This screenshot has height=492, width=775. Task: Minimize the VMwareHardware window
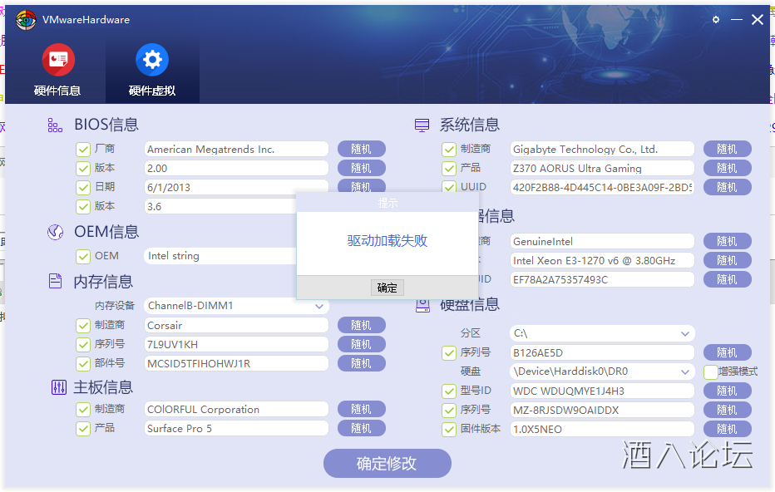pos(737,20)
